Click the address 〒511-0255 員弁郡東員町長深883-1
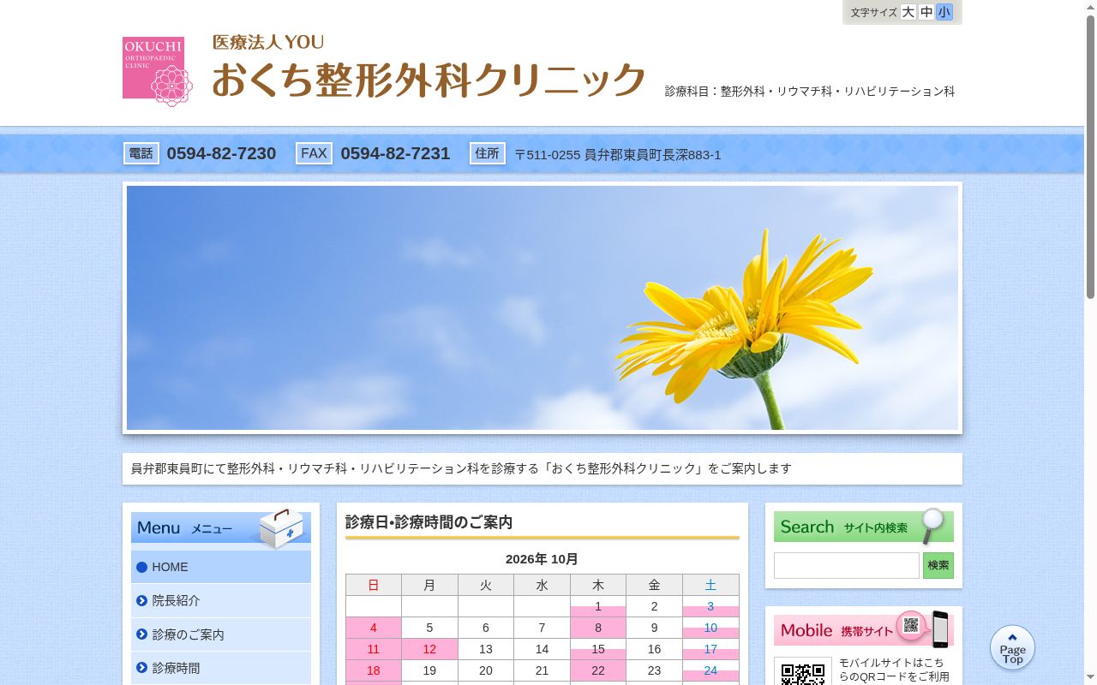 coord(618,155)
